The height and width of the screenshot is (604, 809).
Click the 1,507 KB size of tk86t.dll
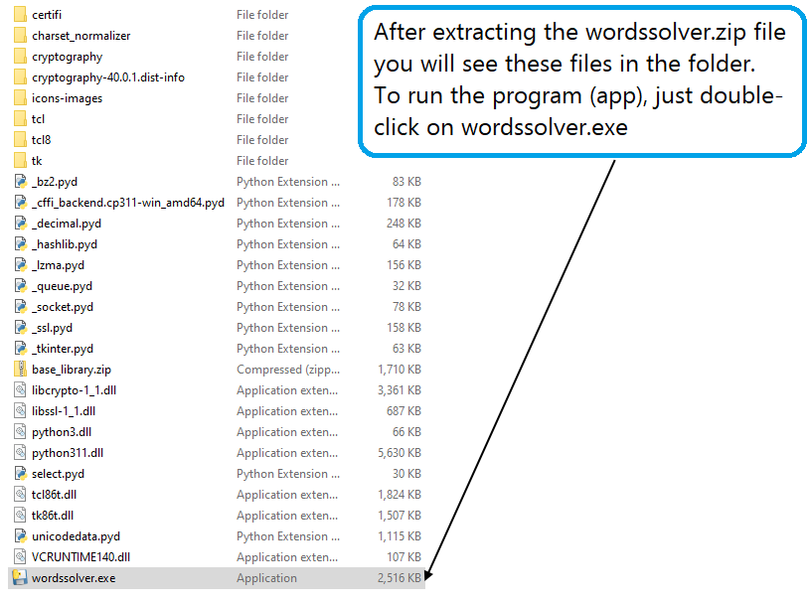click(x=399, y=516)
